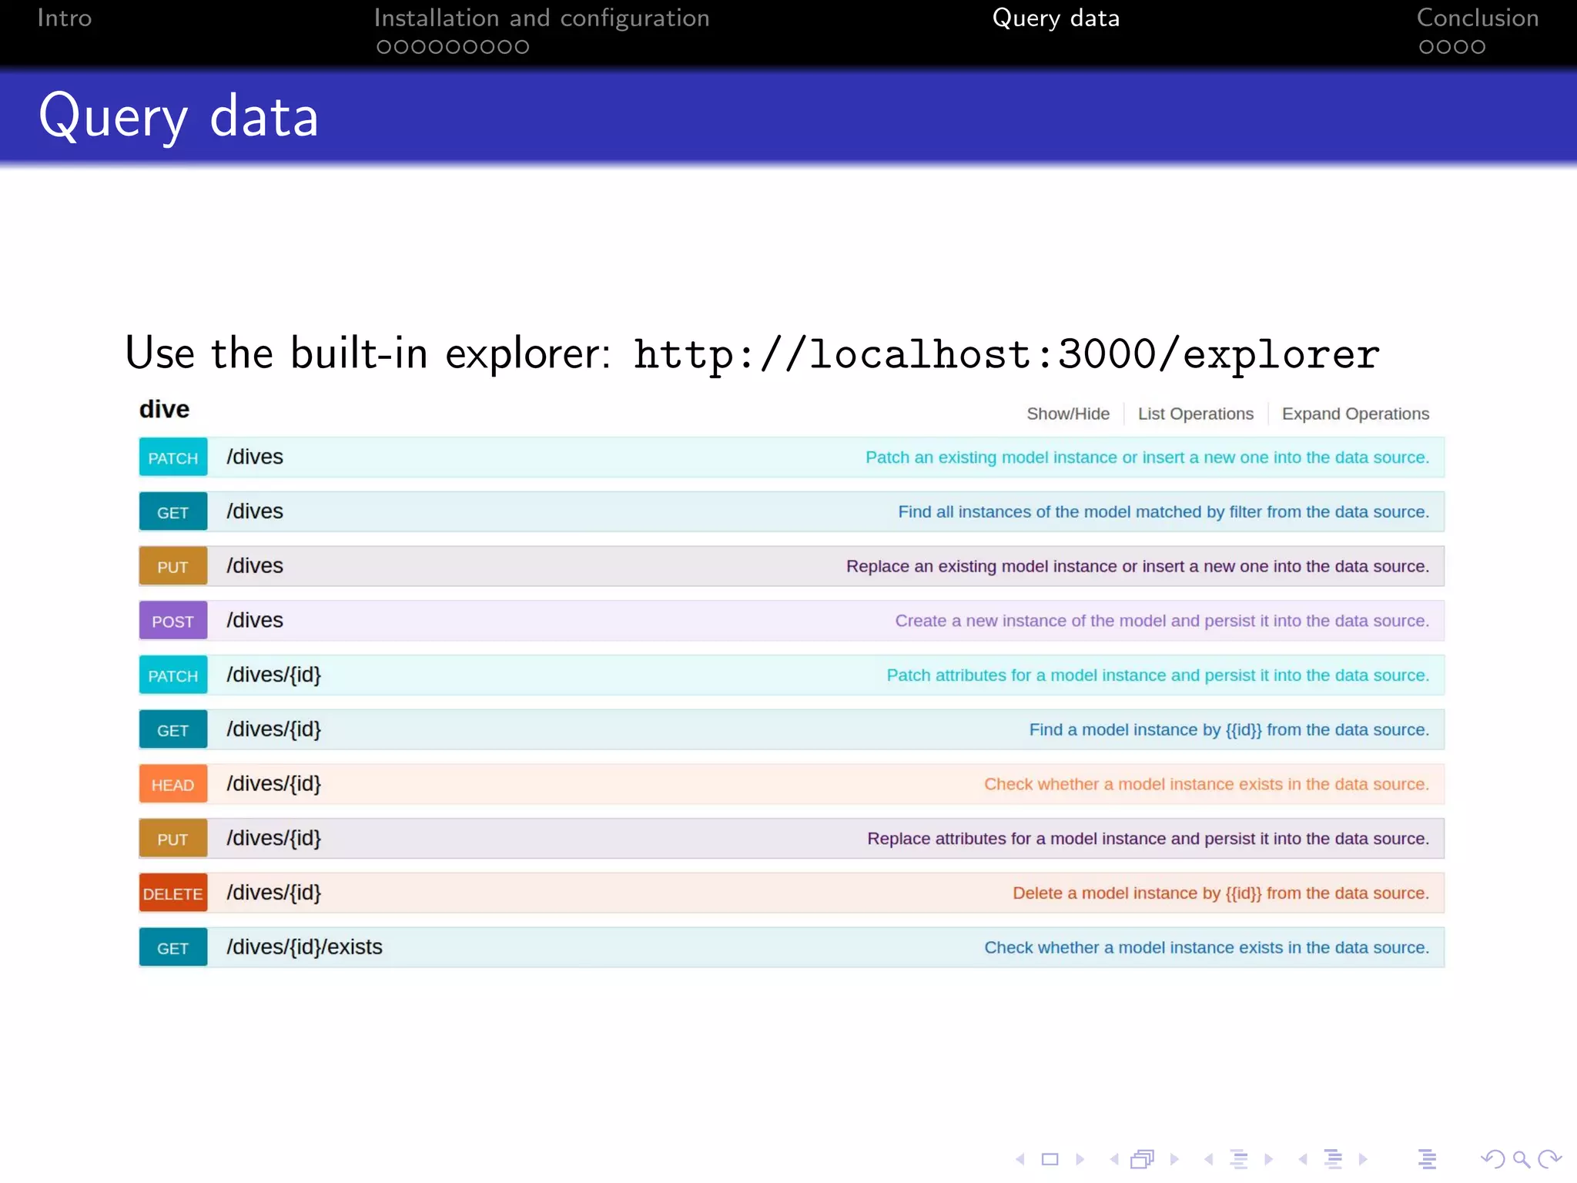Click the GET badge for /dives
The height and width of the screenshot is (1183, 1577).
[173, 512]
